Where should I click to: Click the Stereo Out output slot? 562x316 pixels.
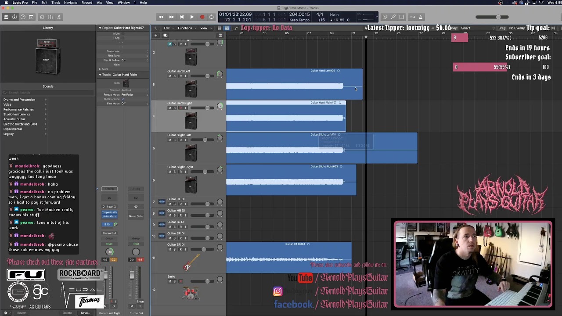pos(109,233)
